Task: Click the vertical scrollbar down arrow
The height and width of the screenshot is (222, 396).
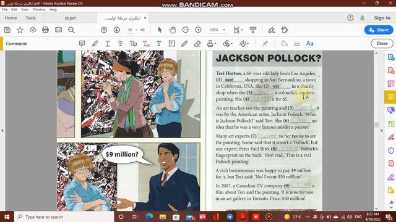Action: point(376,208)
